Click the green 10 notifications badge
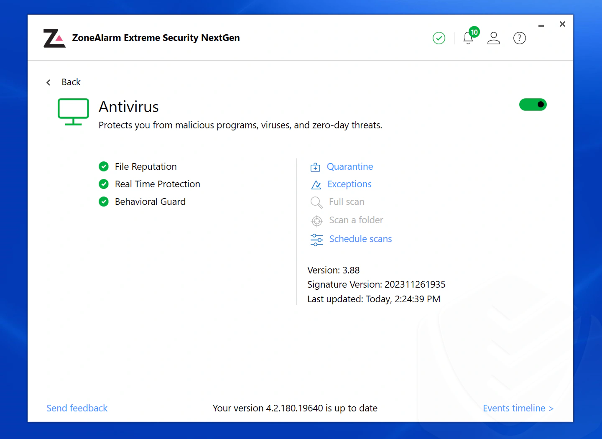This screenshot has width=602, height=439. click(474, 32)
